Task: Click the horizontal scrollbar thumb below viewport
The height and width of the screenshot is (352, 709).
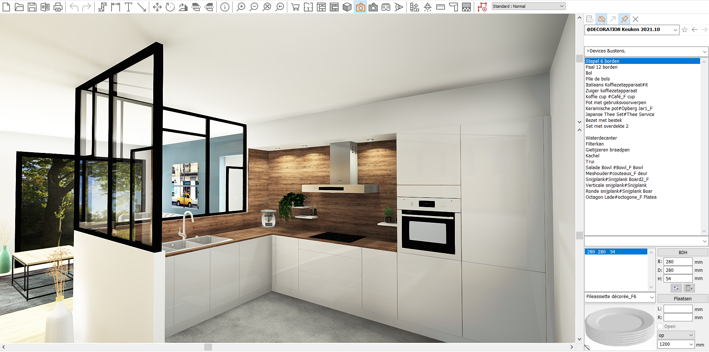Action: [208, 347]
